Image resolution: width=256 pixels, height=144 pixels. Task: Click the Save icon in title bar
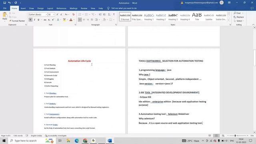(x=4, y=3)
